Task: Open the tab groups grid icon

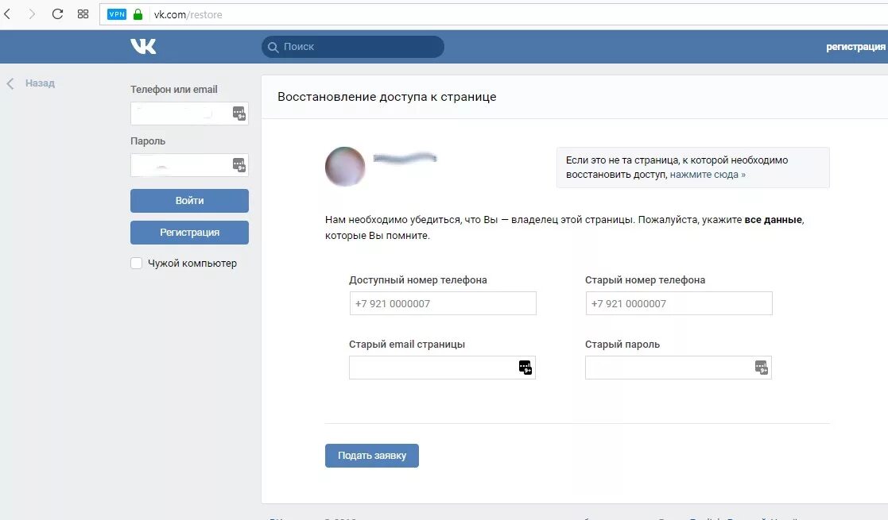Action: [x=83, y=13]
